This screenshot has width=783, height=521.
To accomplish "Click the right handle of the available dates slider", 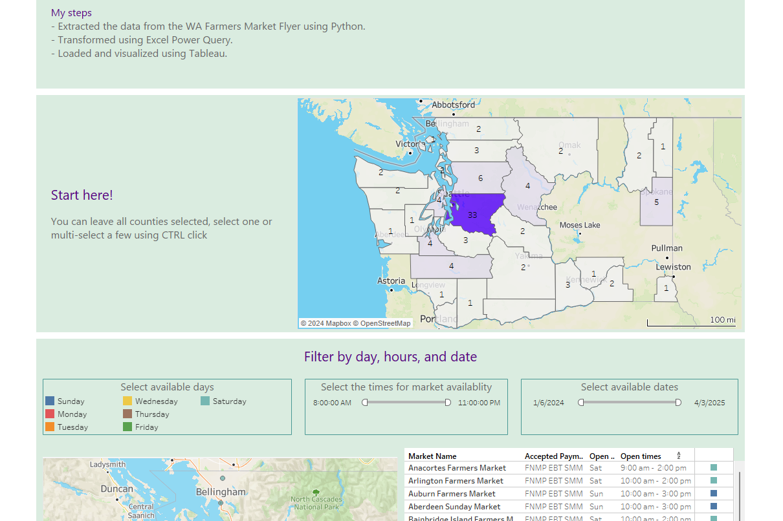I will pos(678,402).
